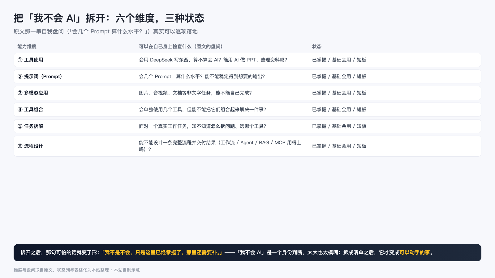The image size is (495, 278).
Task: Click the title 把「我不会 AI」拆开
Action: click(x=109, y=18)
